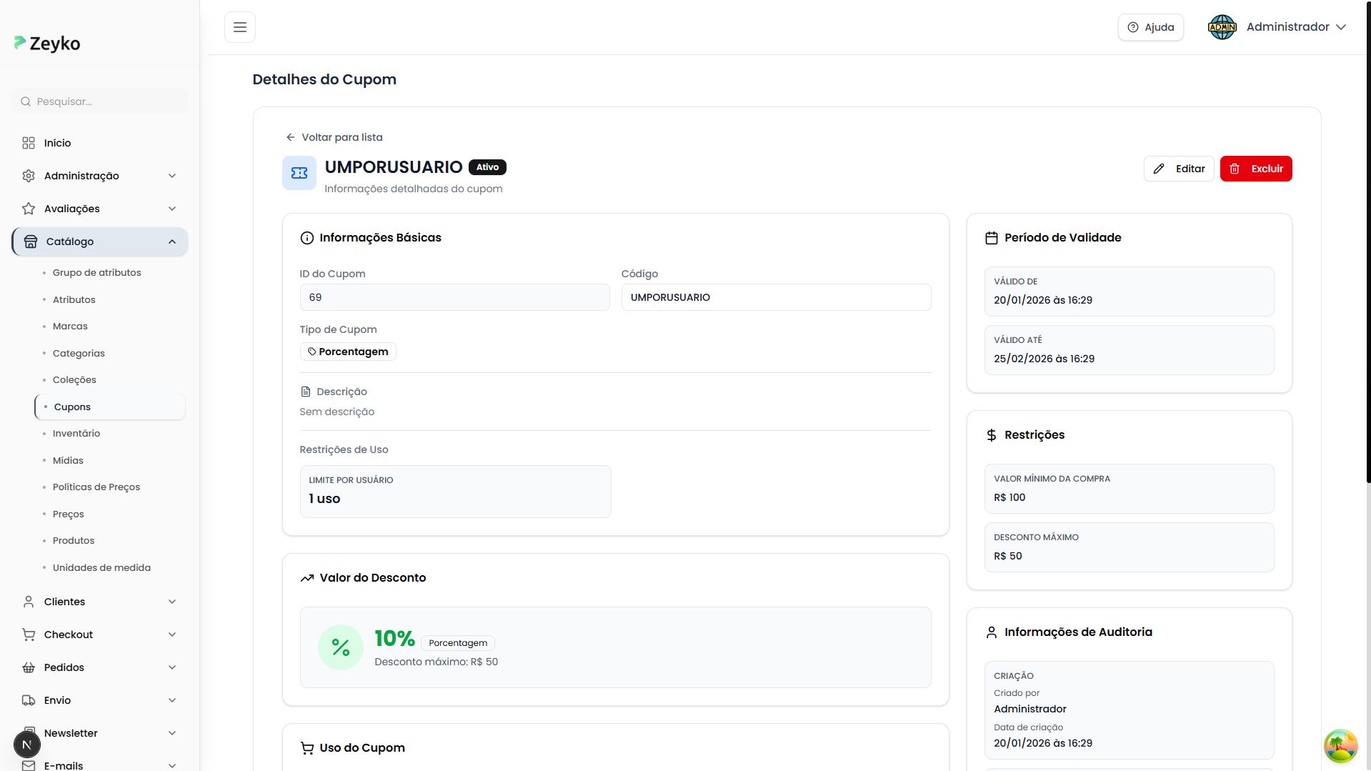Viewport: 1371px width, 771px height.
Task: Click the Editar coupon button
Action: pyautogui.click(x=1179, y=169)
